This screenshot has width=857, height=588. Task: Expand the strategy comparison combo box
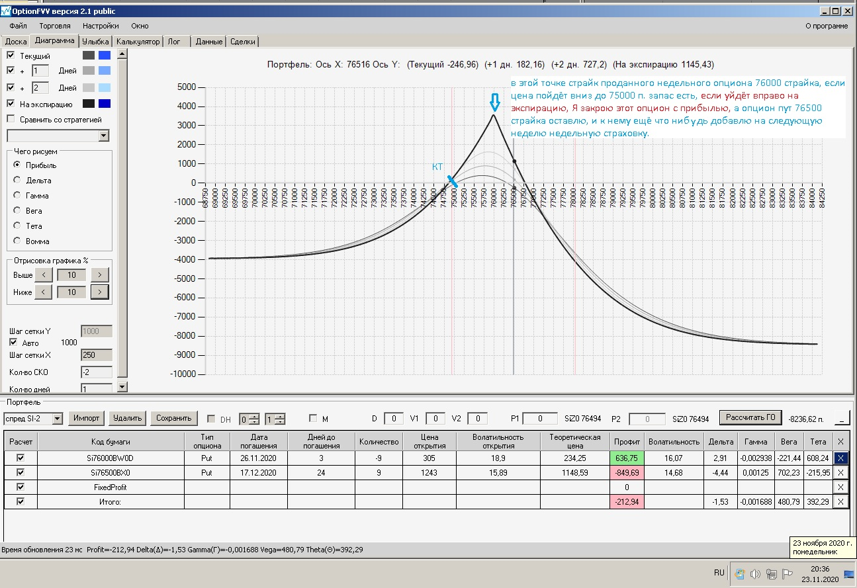103,136
